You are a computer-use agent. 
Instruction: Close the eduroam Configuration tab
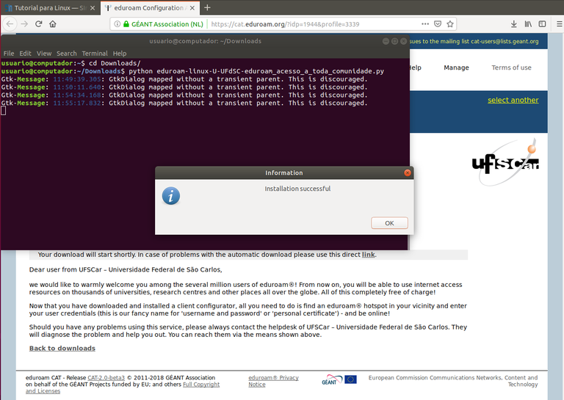pos(192,8)
